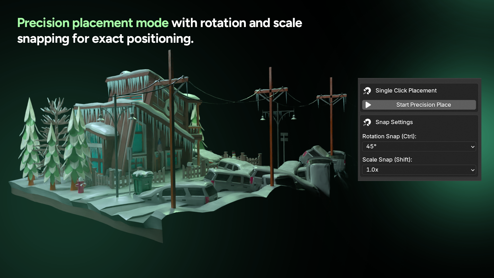
Task: Click the Single Click Placement magnet icon
Action: coord(367,91)
